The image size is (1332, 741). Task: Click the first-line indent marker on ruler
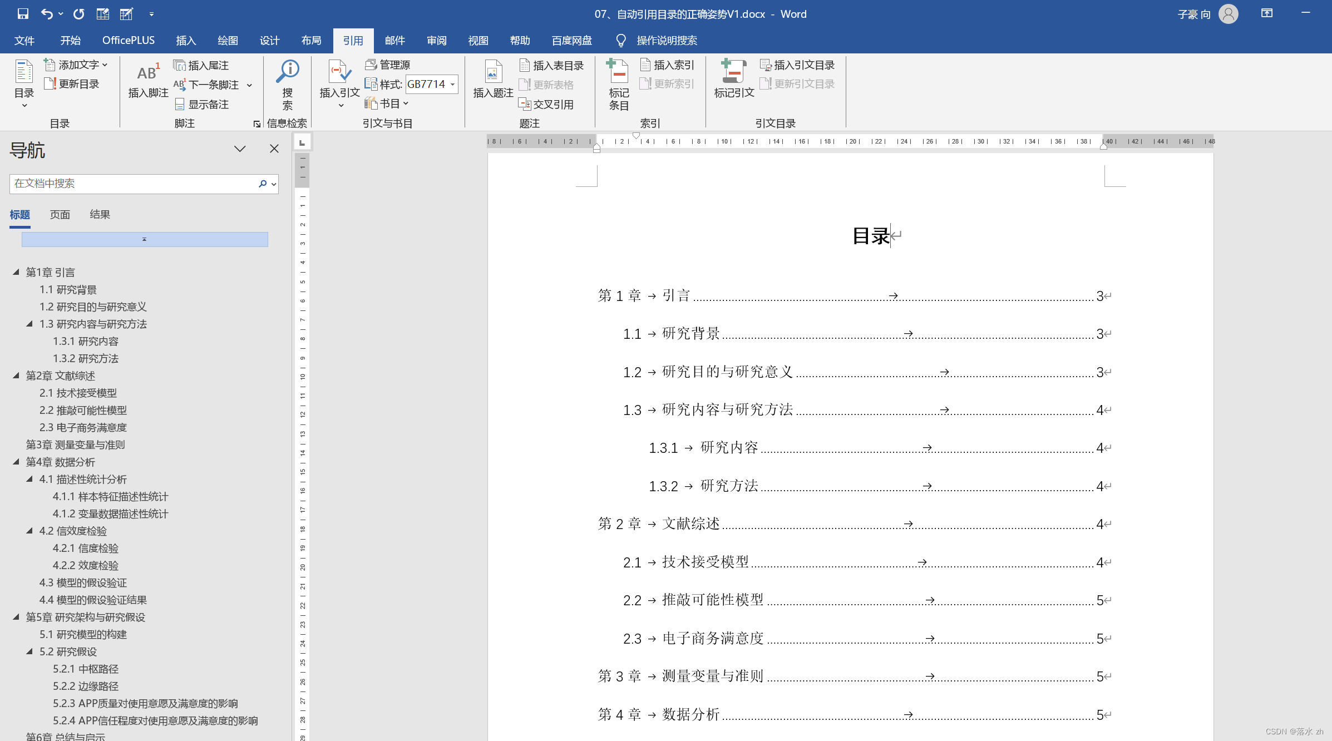point(636,136)
